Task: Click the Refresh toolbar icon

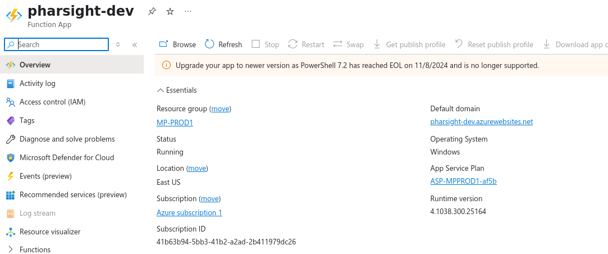Action: click(210, 44)
